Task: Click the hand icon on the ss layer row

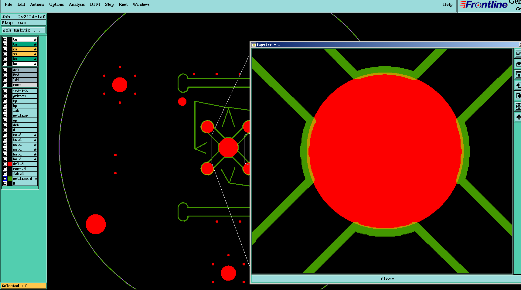Action: click(x=35, y=54)
